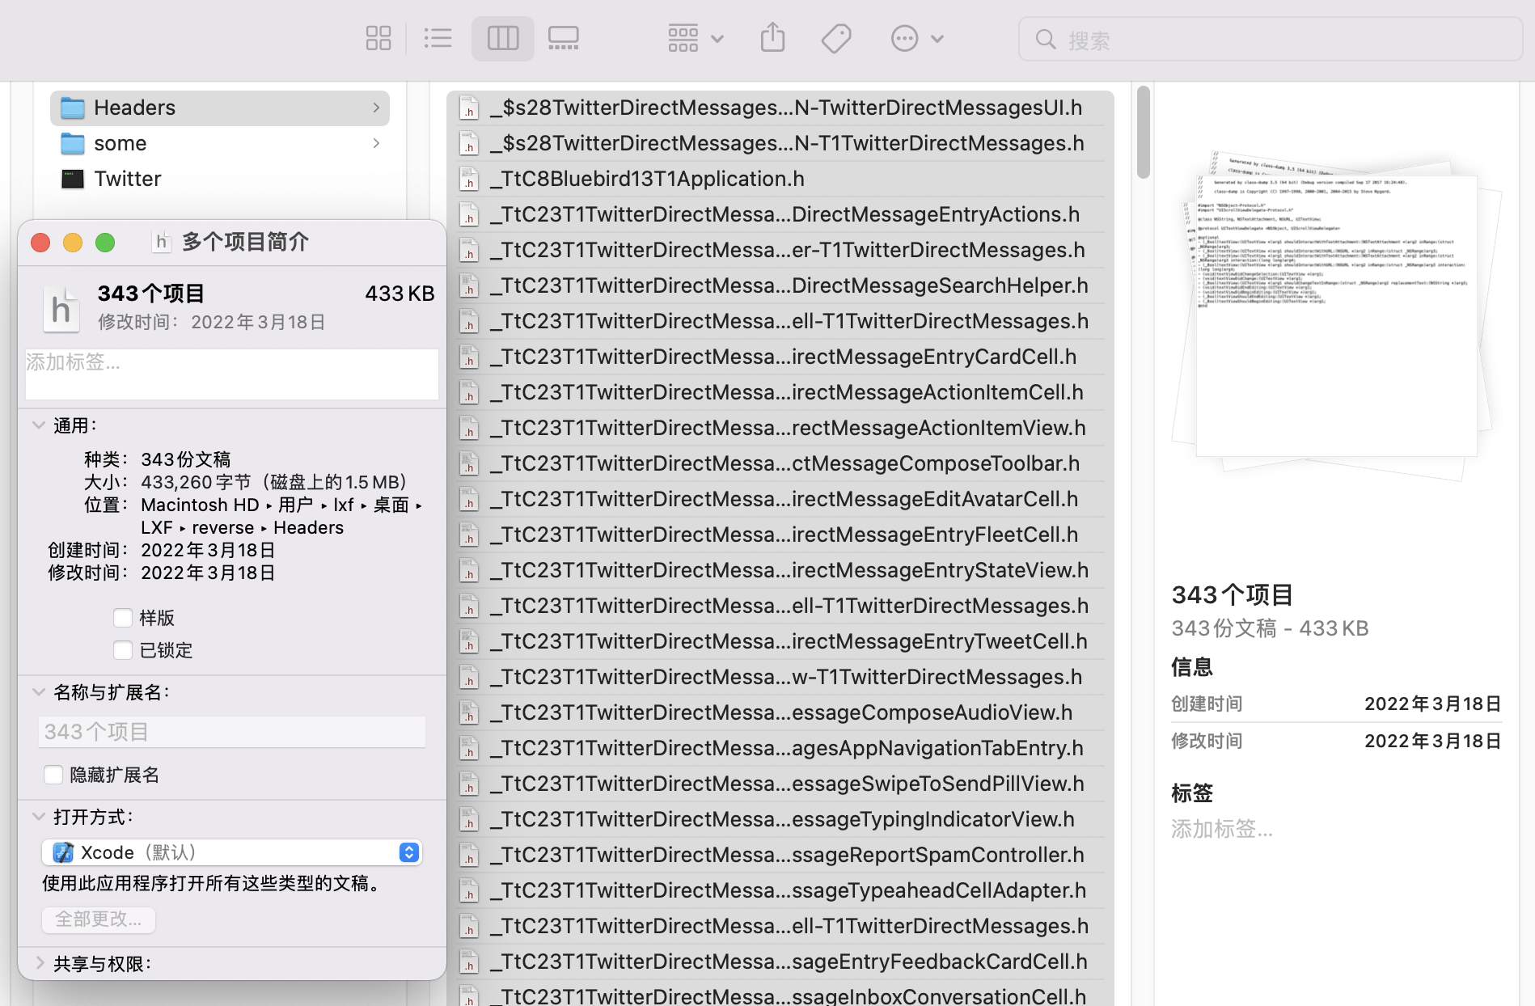Click the edit tags toolbar icon

tap(835, 38)
